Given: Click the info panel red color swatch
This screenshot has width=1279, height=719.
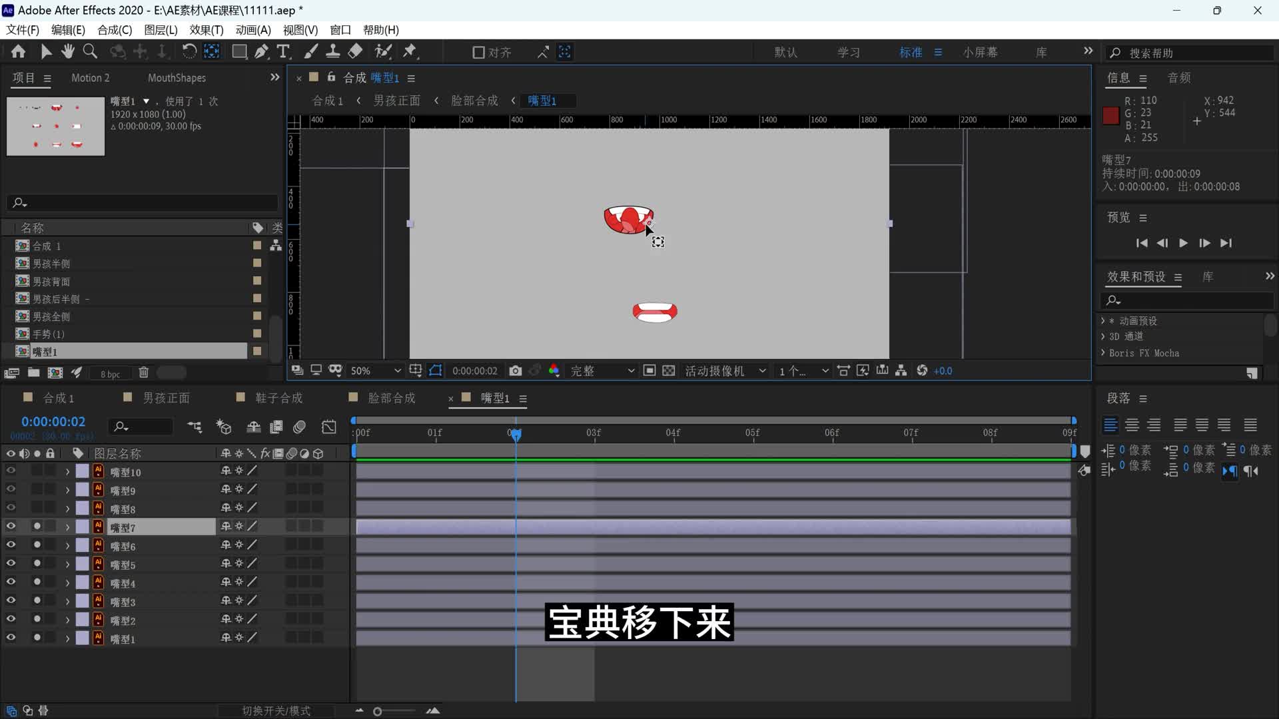Looking at the screenshot, I should (x=1110, y=116).
